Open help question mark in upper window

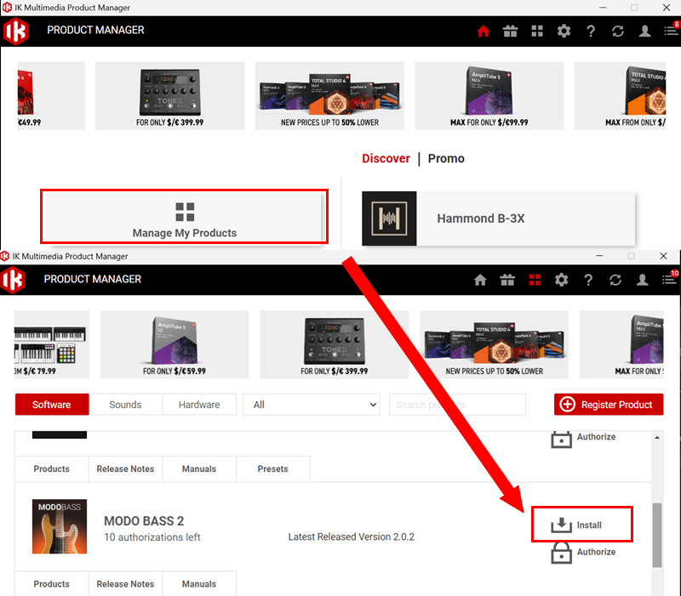click(x=591, y=31)
